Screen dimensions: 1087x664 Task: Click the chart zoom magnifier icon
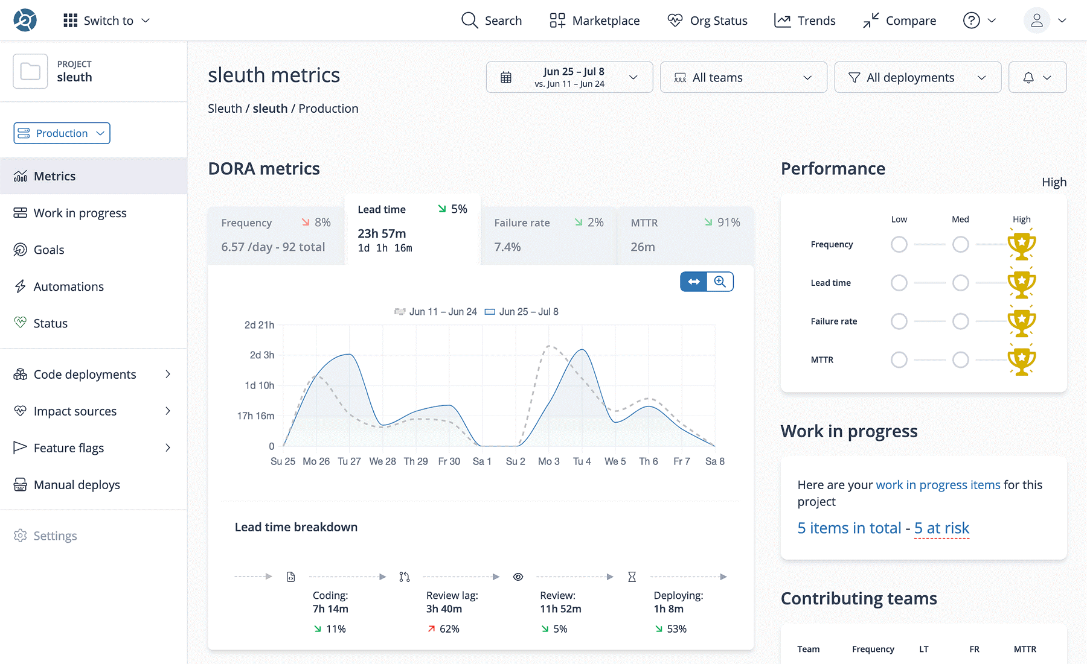click(x=720, y=282)
